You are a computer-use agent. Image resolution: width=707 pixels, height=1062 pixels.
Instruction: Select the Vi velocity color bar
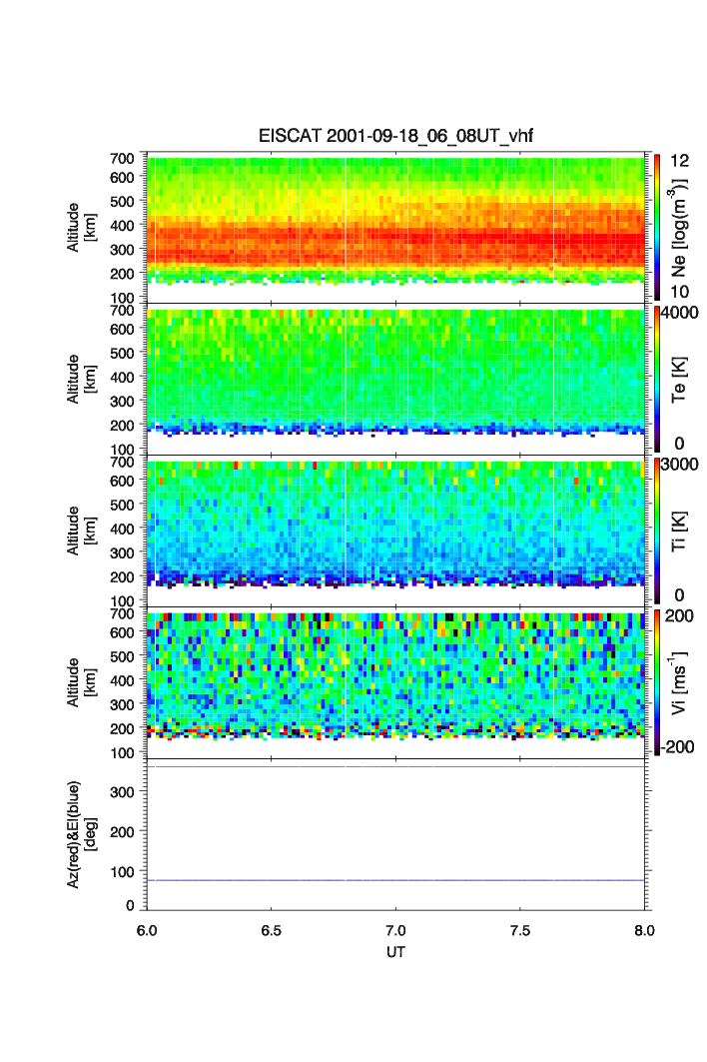click(656, 681)
